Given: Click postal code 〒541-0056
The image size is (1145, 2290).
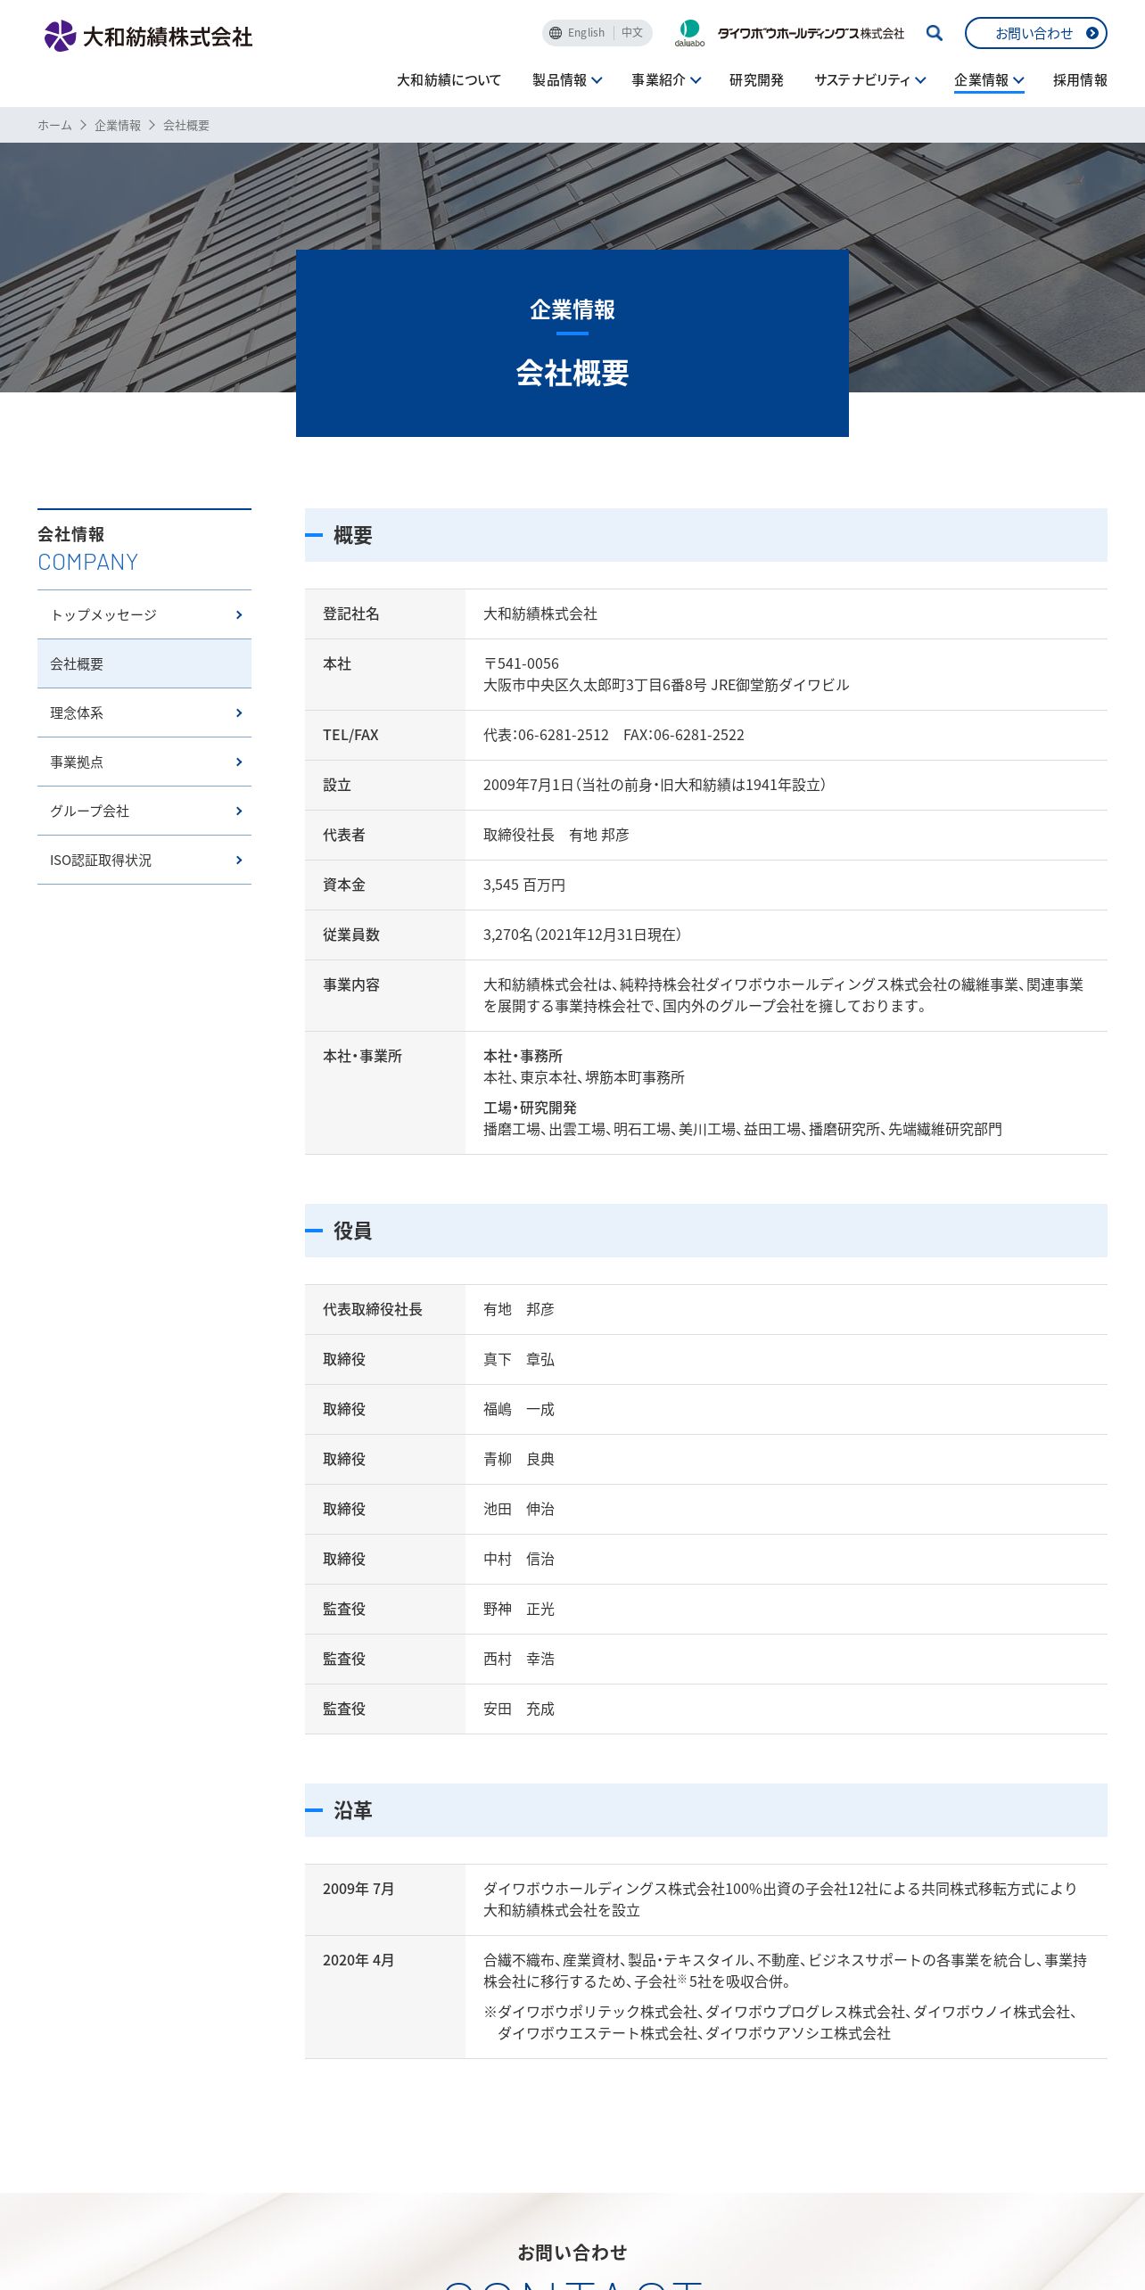Looking at the screenshot, I should pos(521,663).
